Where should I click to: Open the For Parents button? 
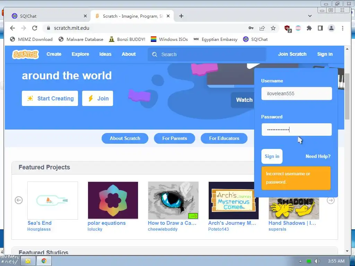175,138
